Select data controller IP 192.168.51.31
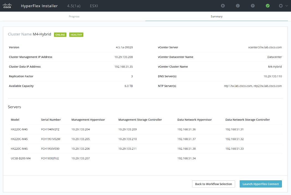 coord(235,129)
